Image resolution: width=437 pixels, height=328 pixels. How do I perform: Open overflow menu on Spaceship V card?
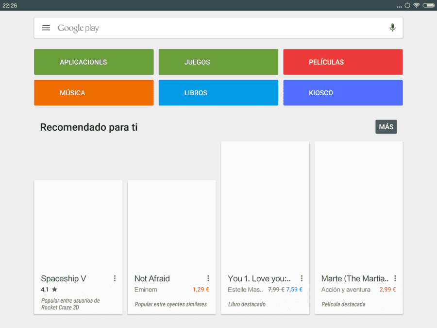coord(115,278)
